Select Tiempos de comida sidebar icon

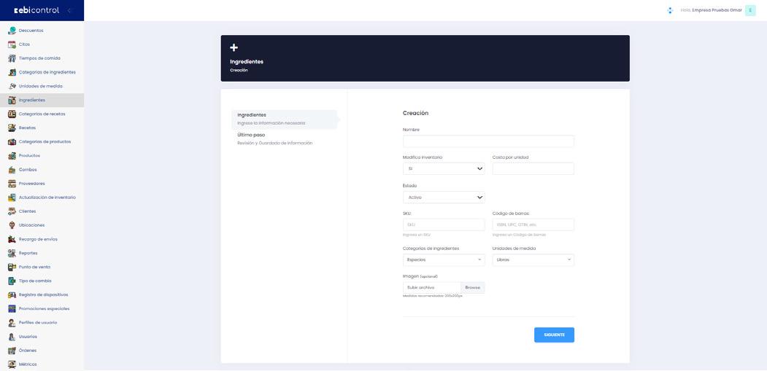click(x=12, y=58)
